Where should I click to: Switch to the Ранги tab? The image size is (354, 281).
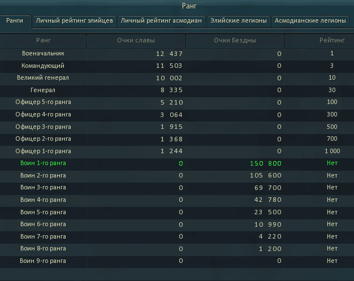point(15,21)
